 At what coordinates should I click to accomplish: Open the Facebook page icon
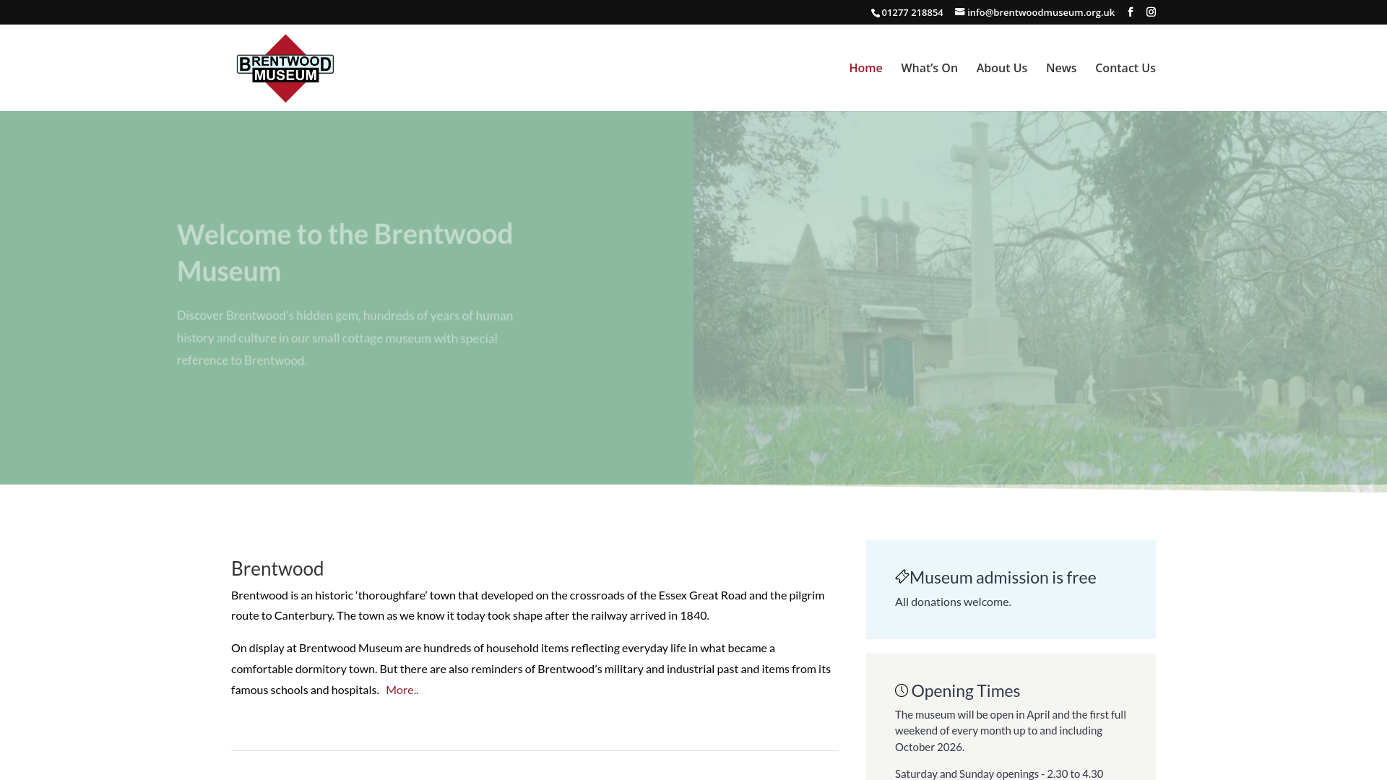[1131, 12]
